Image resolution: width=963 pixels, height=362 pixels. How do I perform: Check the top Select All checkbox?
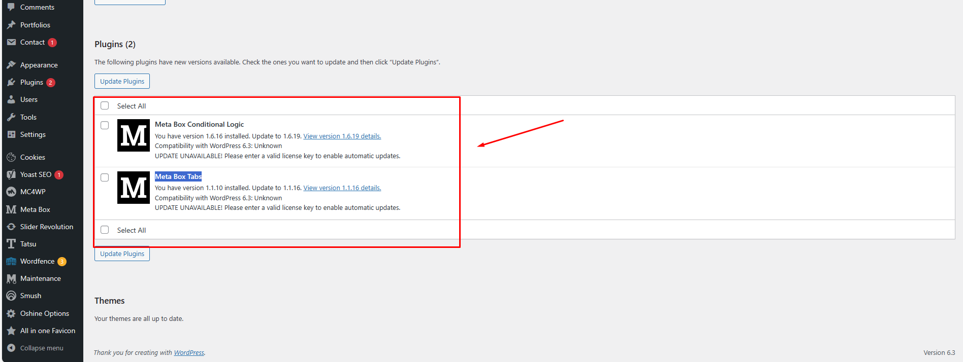tap(105, 105)
